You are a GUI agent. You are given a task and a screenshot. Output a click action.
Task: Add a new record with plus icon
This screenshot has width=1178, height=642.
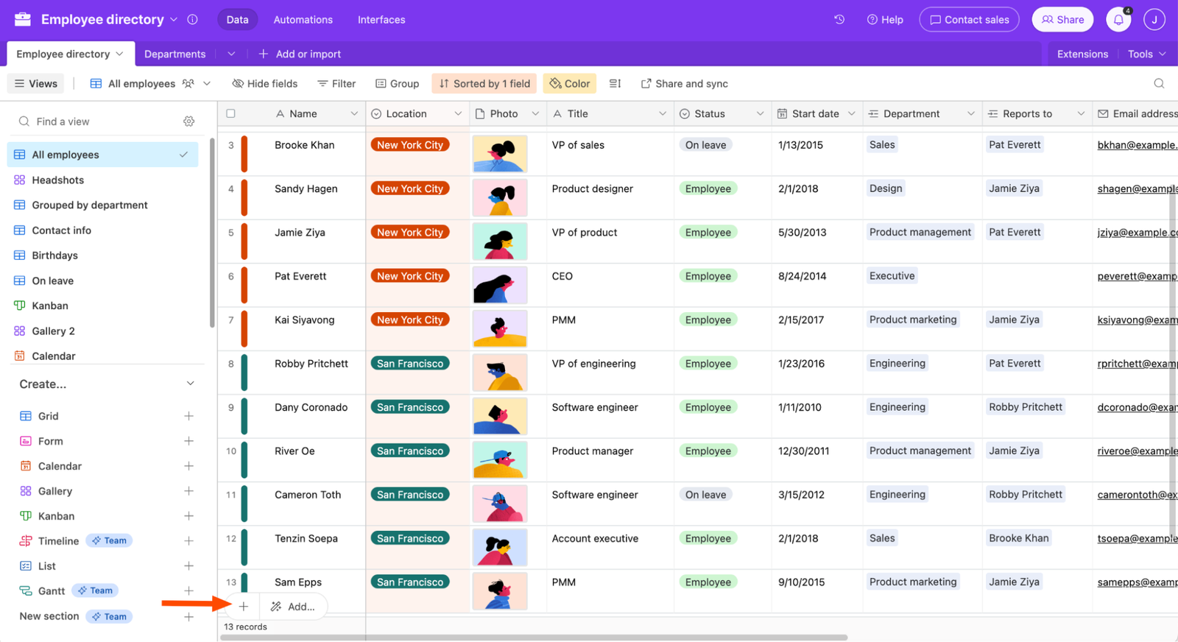point(244,607)
